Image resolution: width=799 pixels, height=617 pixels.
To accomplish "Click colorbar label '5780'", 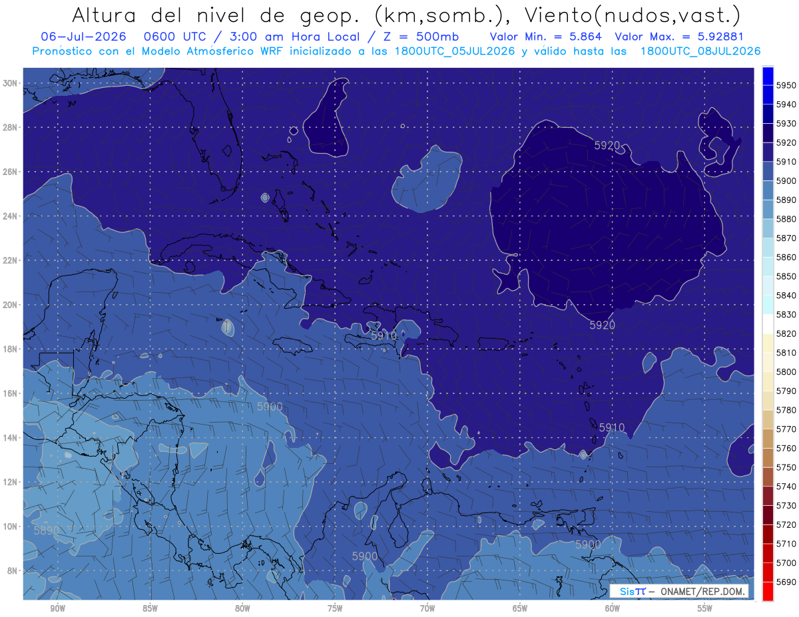I will pyautogui.click(x=786, y=410).
